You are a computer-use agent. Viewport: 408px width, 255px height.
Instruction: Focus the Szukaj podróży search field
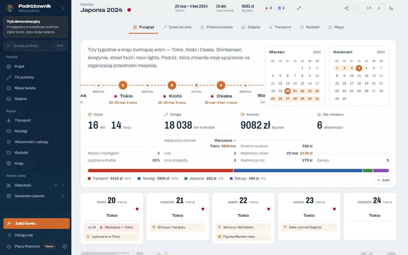click(x=35, y=46)
